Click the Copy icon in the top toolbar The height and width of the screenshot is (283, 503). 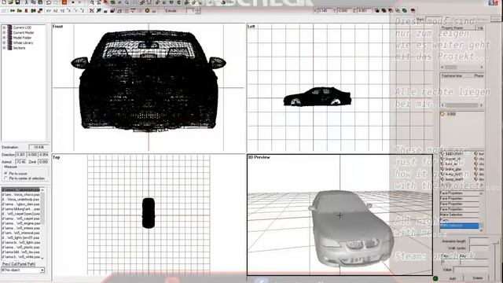[x=33, y=2]
